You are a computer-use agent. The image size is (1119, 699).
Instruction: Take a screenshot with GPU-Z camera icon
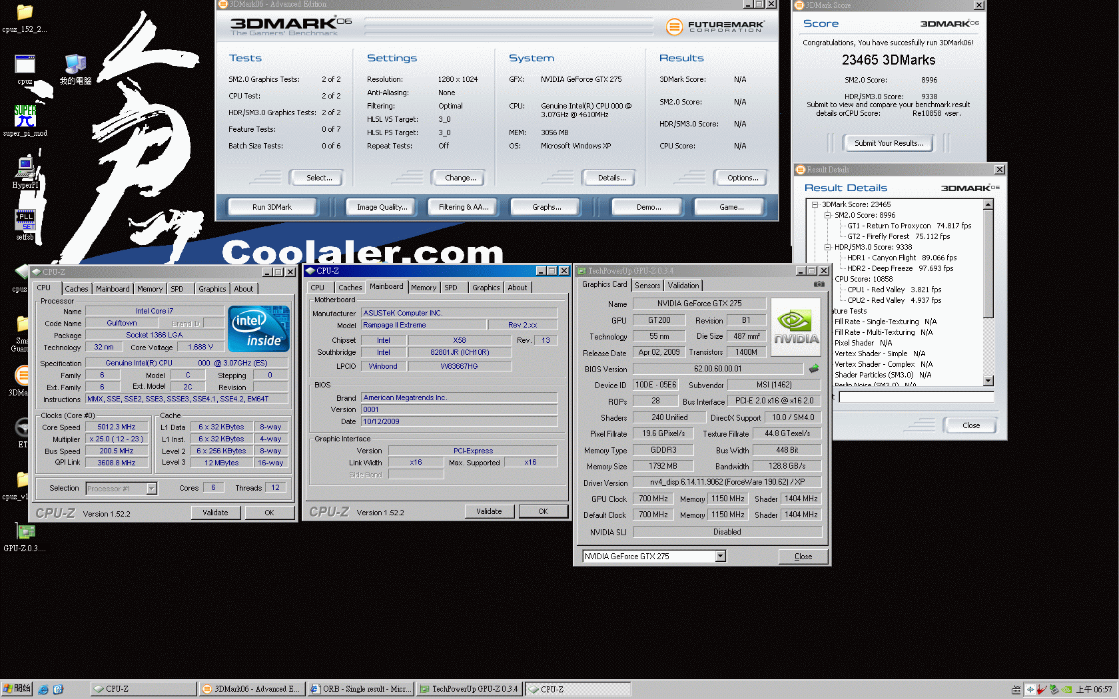tap(819, 284)
